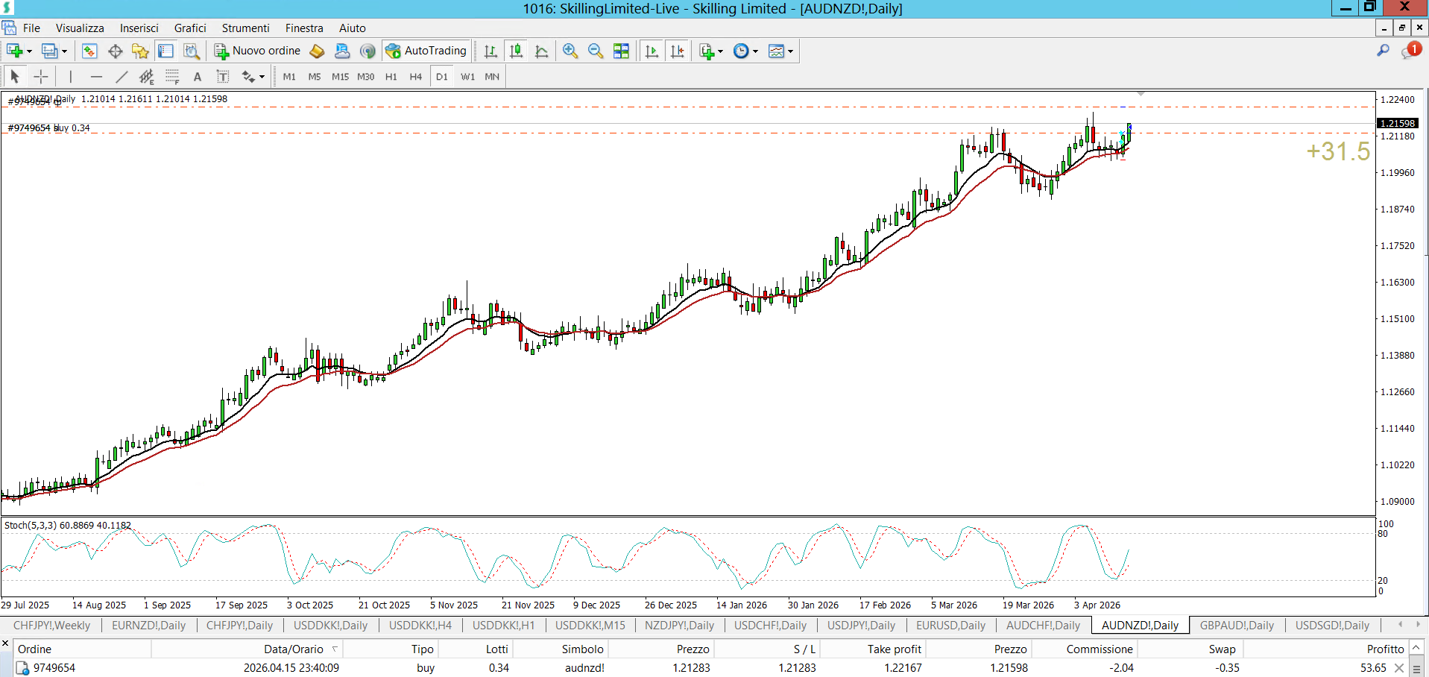Select the crosshair cursor tool
This screenshot has width=1429, height=677.
coord(41,76)
